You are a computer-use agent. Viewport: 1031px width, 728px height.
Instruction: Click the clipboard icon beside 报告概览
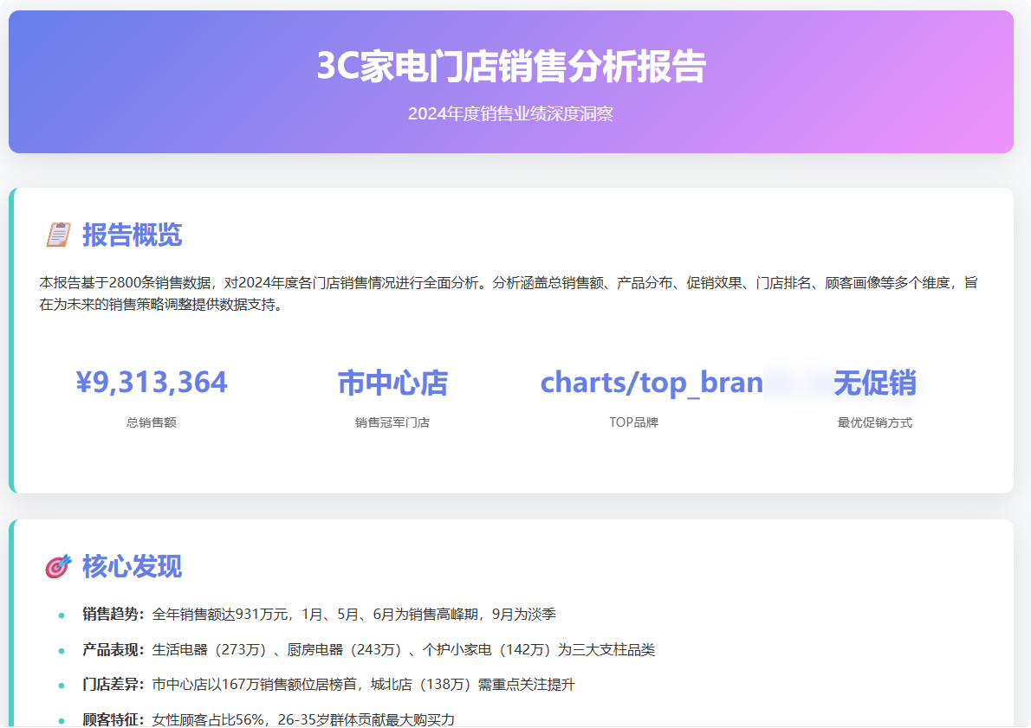pyautogui.click(x=57, y=234)
